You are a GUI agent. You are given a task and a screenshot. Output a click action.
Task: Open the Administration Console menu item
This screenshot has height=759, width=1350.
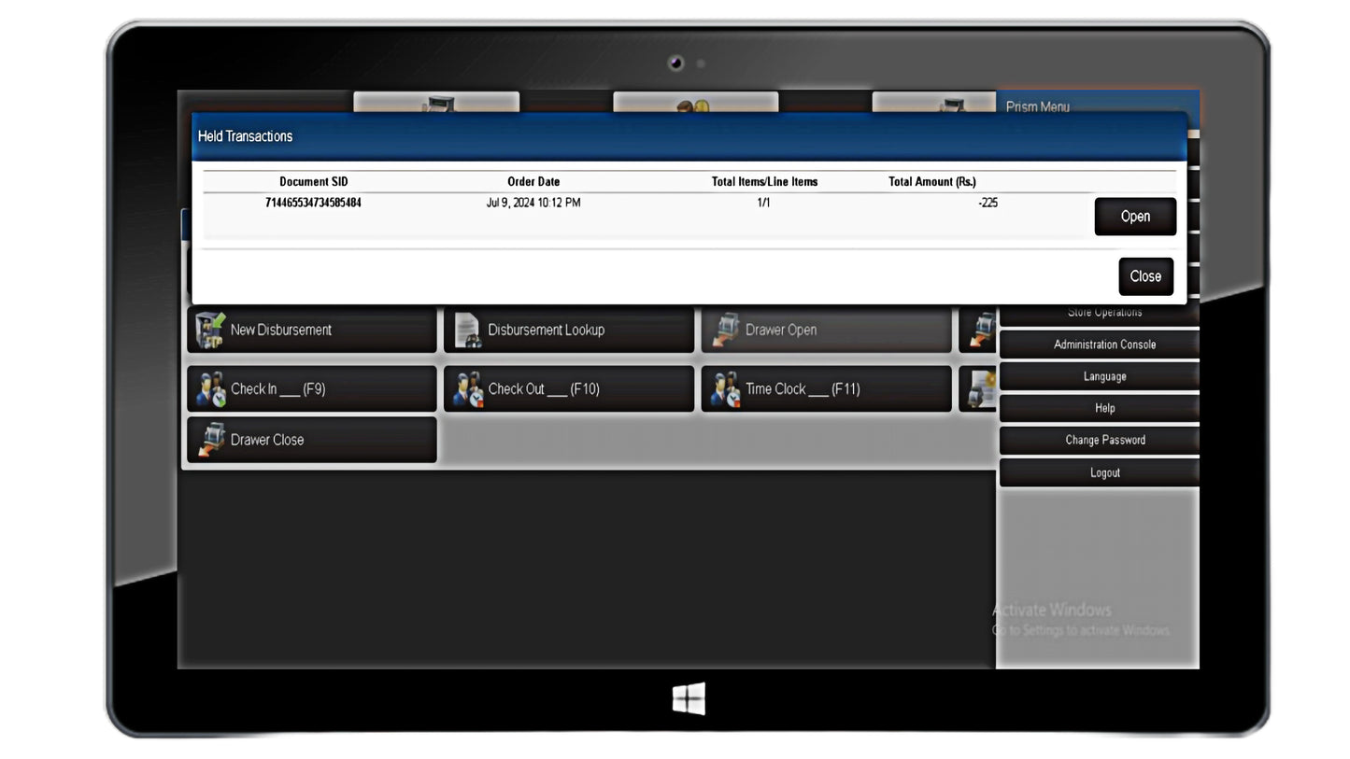(x=1104, y=344)
